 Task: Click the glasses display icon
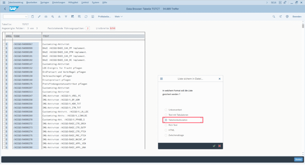46,17
